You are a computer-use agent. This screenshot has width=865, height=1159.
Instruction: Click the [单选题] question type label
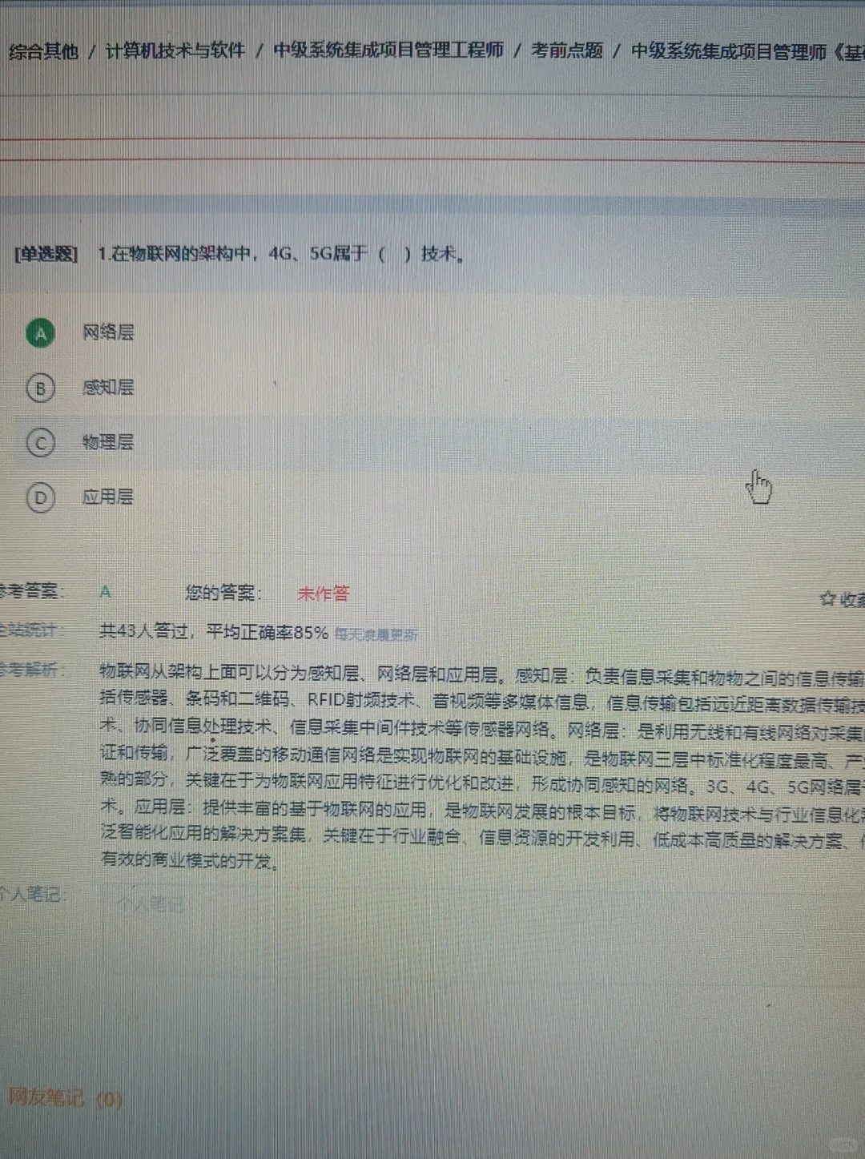tap(44, 255)
